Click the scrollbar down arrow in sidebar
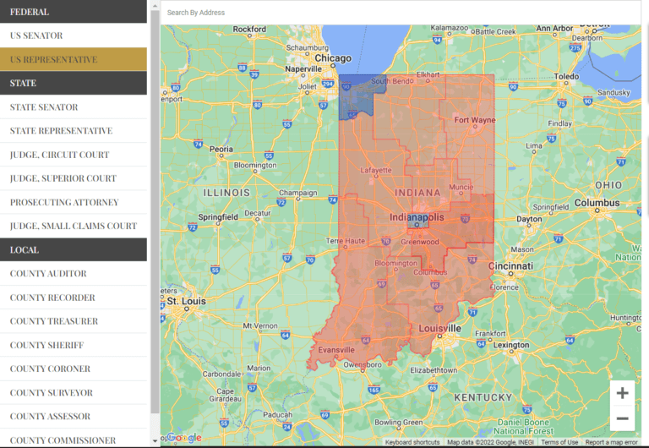This screenshot has height=448, width=649. [x=155, y=440]
